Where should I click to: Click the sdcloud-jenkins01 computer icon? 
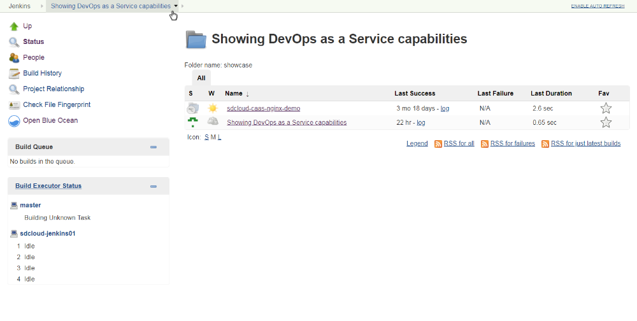pyautogui.click(x=14, y=234)
